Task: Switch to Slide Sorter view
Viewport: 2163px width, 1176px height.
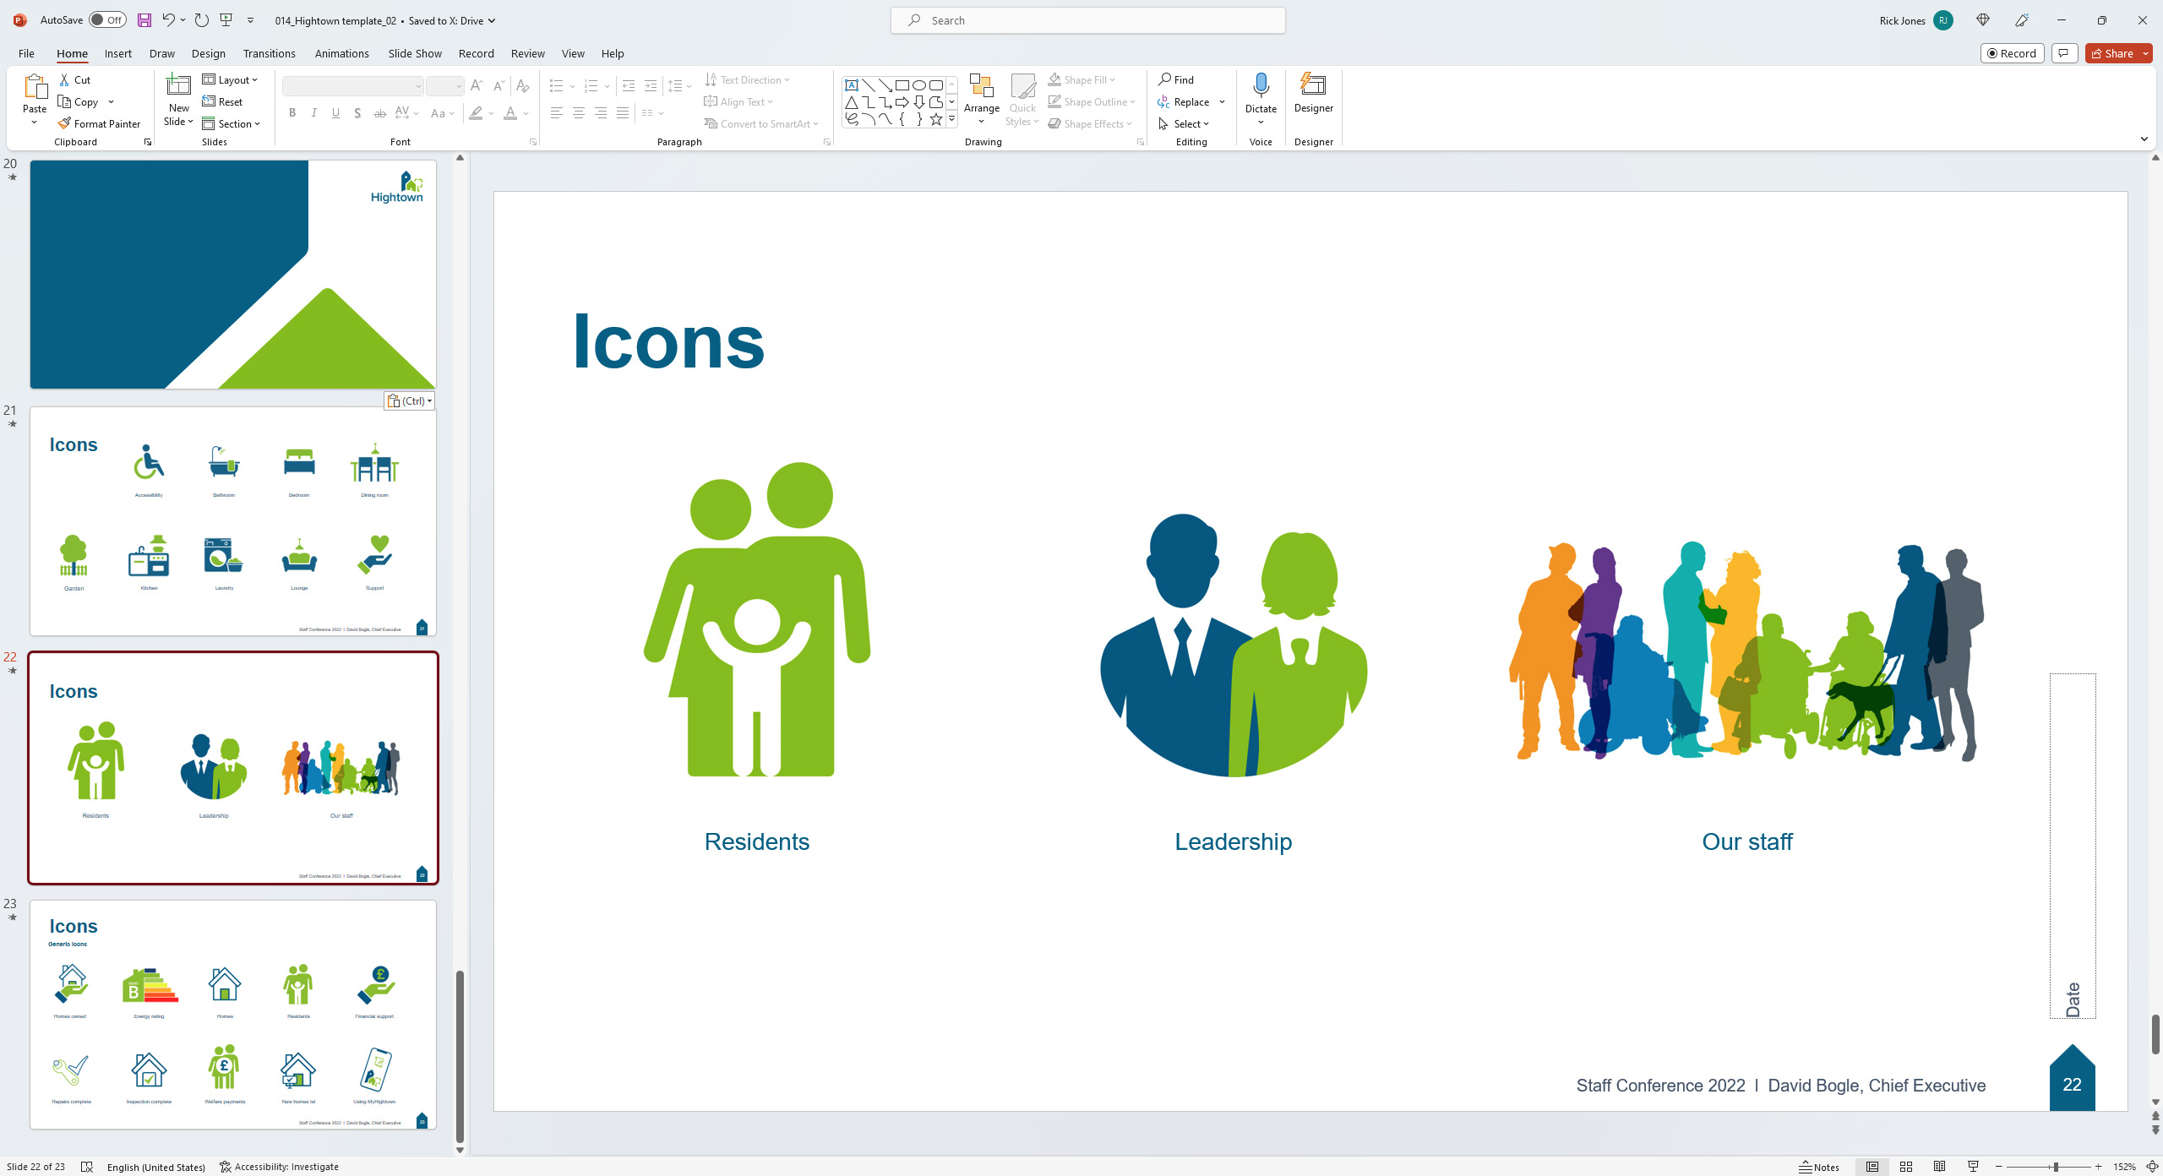Action: coord(1906,1167)
